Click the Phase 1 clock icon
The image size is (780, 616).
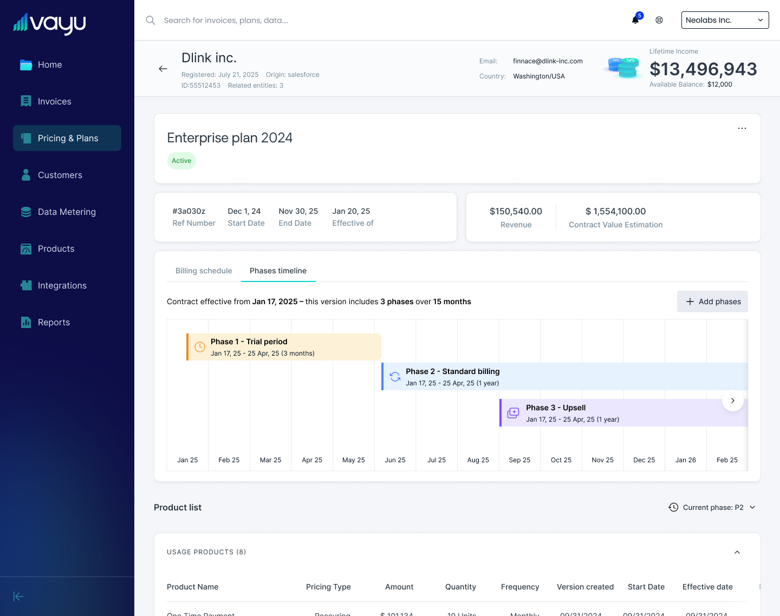tap(199, 347)
